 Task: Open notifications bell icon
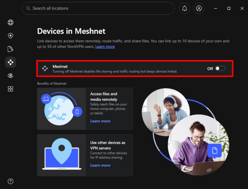pos(184,8)
